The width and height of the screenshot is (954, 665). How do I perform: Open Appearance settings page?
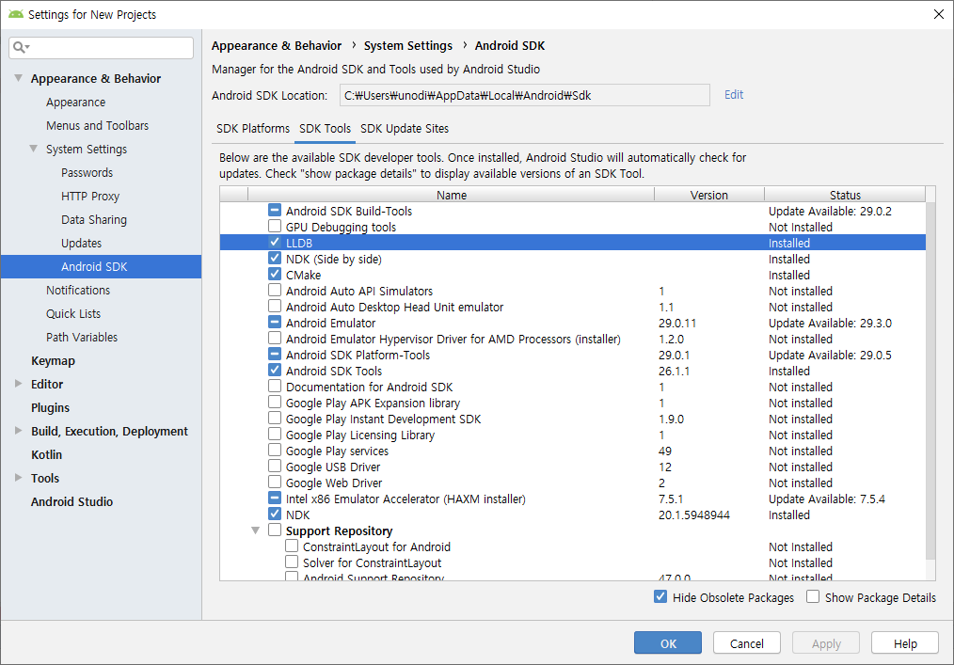pyautogui.click(x=76, y=103)
